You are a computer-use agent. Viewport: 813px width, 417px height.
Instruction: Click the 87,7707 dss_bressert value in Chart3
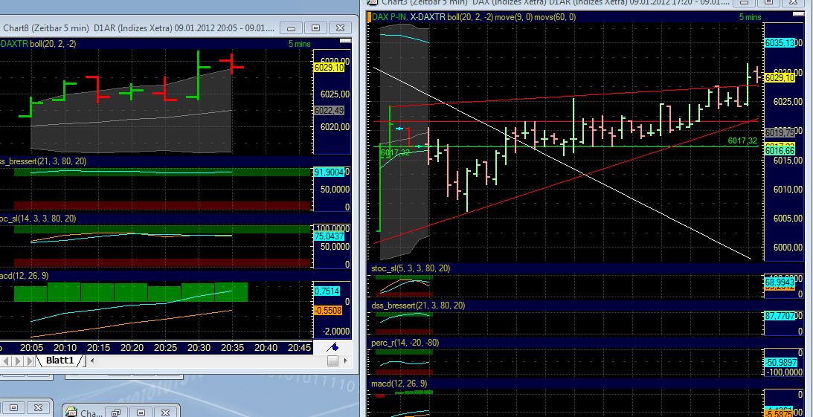click(780, 315)
